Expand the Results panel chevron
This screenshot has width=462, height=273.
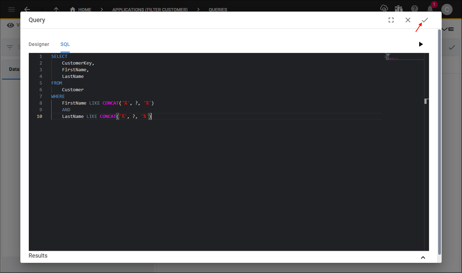[x=423, y=258]
